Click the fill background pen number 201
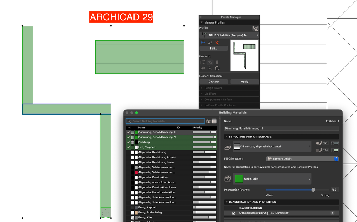The image size is (357, 222). click(x=326, y=150)
